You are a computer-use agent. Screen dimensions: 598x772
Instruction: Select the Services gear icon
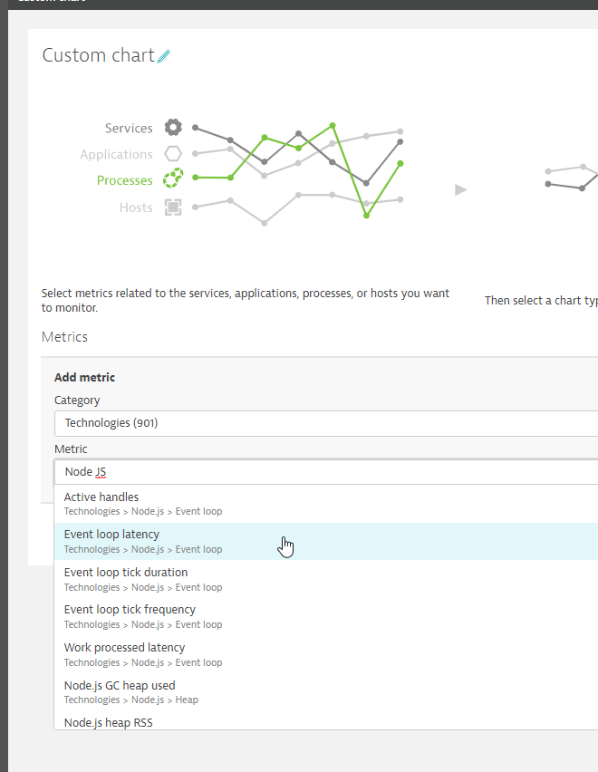[172, 128]
